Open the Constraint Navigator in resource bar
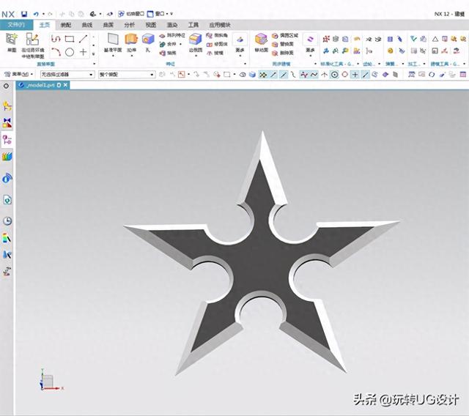469x416 pixels. point(7,122)
